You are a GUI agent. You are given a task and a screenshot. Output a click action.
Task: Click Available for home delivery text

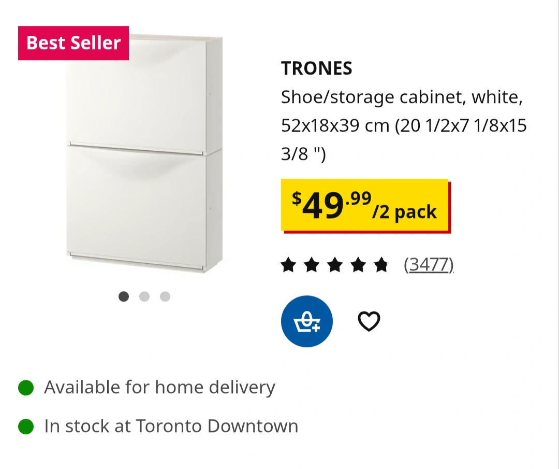click(159, 387)
